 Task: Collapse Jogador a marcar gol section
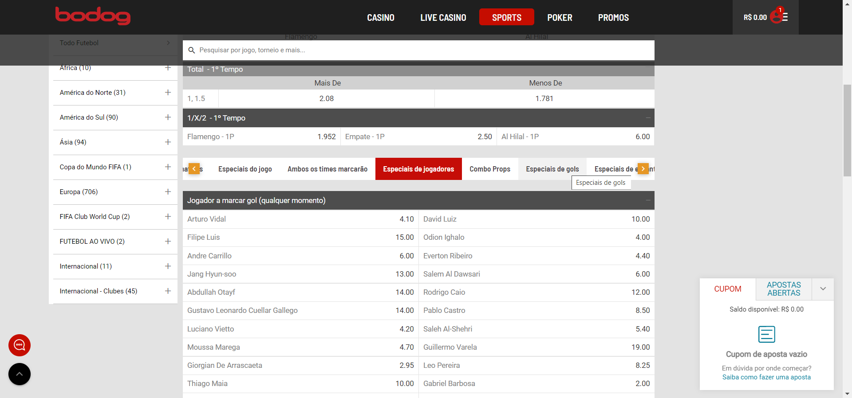648,200
